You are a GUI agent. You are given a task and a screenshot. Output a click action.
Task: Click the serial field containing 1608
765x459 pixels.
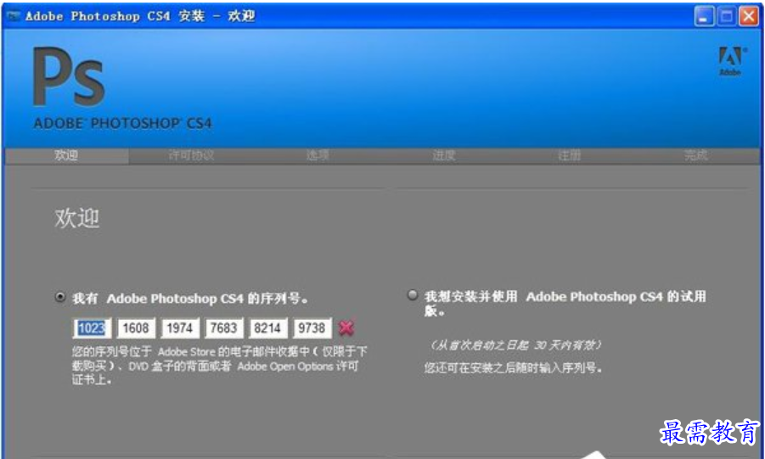(136, 328)
